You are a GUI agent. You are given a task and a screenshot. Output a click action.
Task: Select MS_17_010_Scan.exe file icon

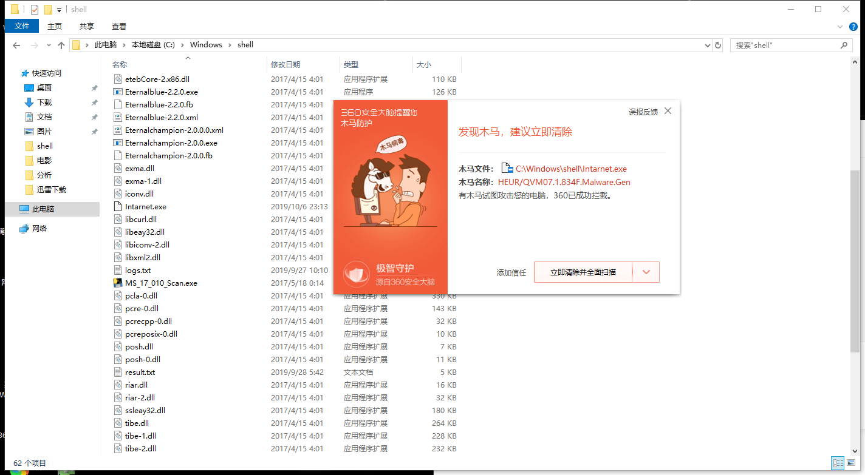pyautogui.click(x=118, y=283)
